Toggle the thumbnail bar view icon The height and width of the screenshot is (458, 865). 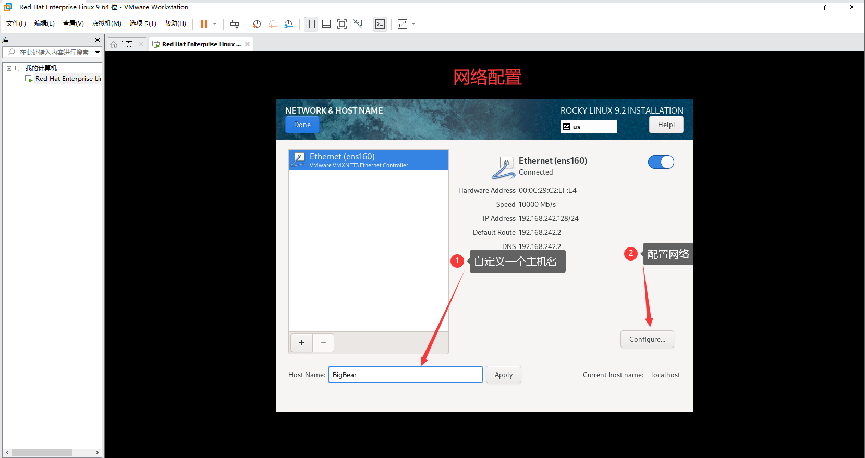(326, 24)
